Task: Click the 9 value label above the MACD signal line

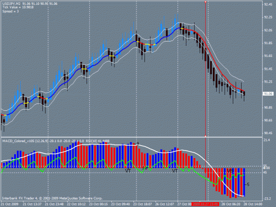Action: click(138, 144)
